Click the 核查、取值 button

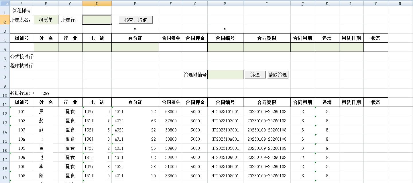(136, 20)
